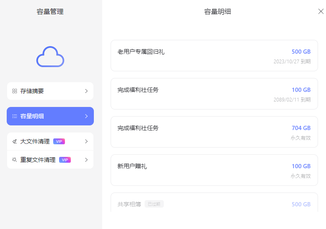Click the list icon beside 容量明细
This screenshot has height=229, width=326.
[15, 116]
